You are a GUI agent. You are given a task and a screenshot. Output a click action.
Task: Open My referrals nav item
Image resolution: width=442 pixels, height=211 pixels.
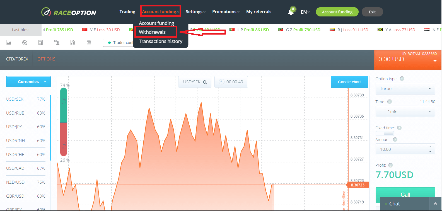point(259,12)
